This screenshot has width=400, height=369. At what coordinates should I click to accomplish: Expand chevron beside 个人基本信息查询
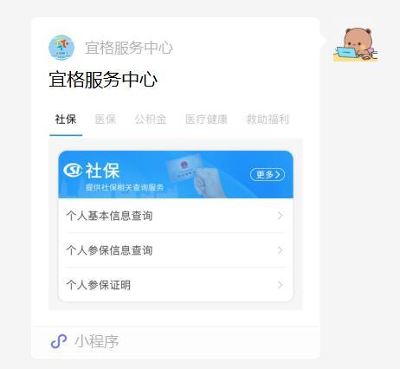280,216
